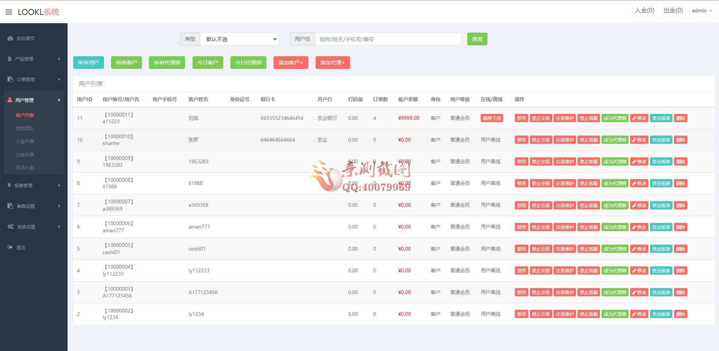Click the 退出 logout icon

tap(9, 247)
